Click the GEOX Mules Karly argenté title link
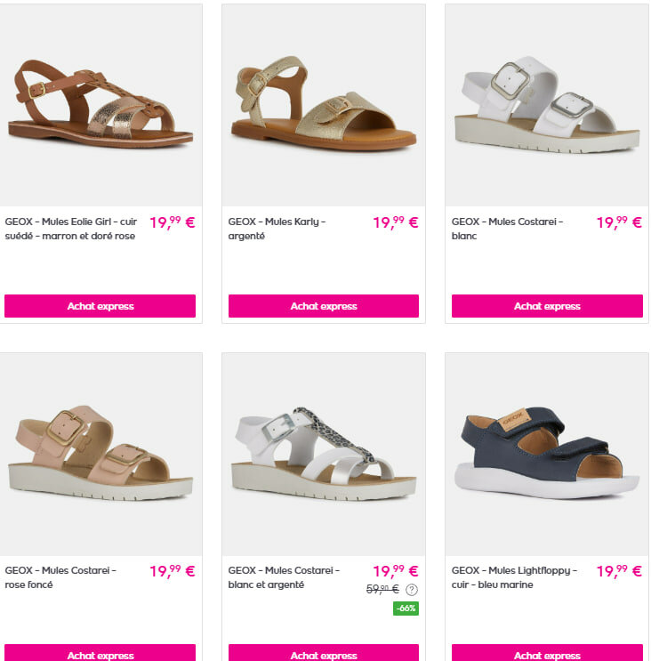This screenshot has width=651, height=661. tap(277, 229)
